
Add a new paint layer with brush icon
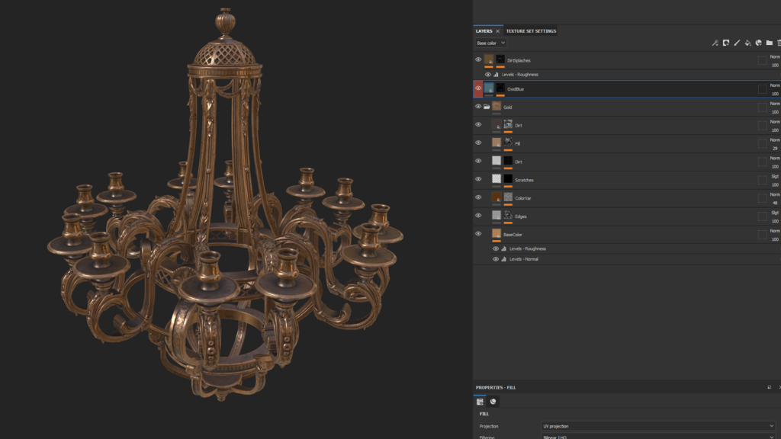tap(736, 43)
